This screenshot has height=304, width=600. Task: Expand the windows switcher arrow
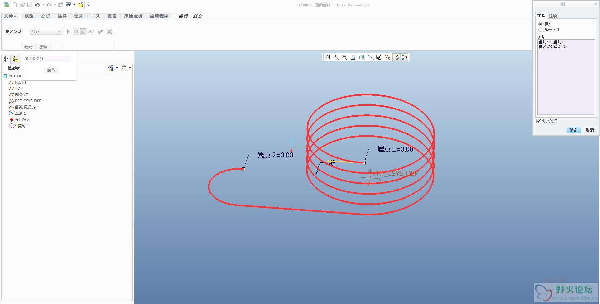(x=74, y=5)
